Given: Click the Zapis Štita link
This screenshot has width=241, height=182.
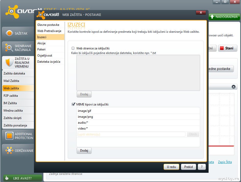Looking at the screenshot, I should [225, 162].
